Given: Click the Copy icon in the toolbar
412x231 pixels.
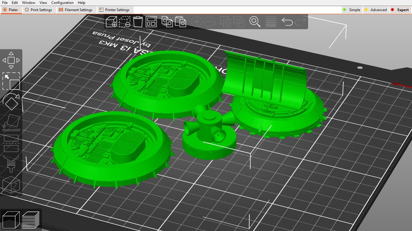Looking at the screenshot, I should (x=167, y=22).
